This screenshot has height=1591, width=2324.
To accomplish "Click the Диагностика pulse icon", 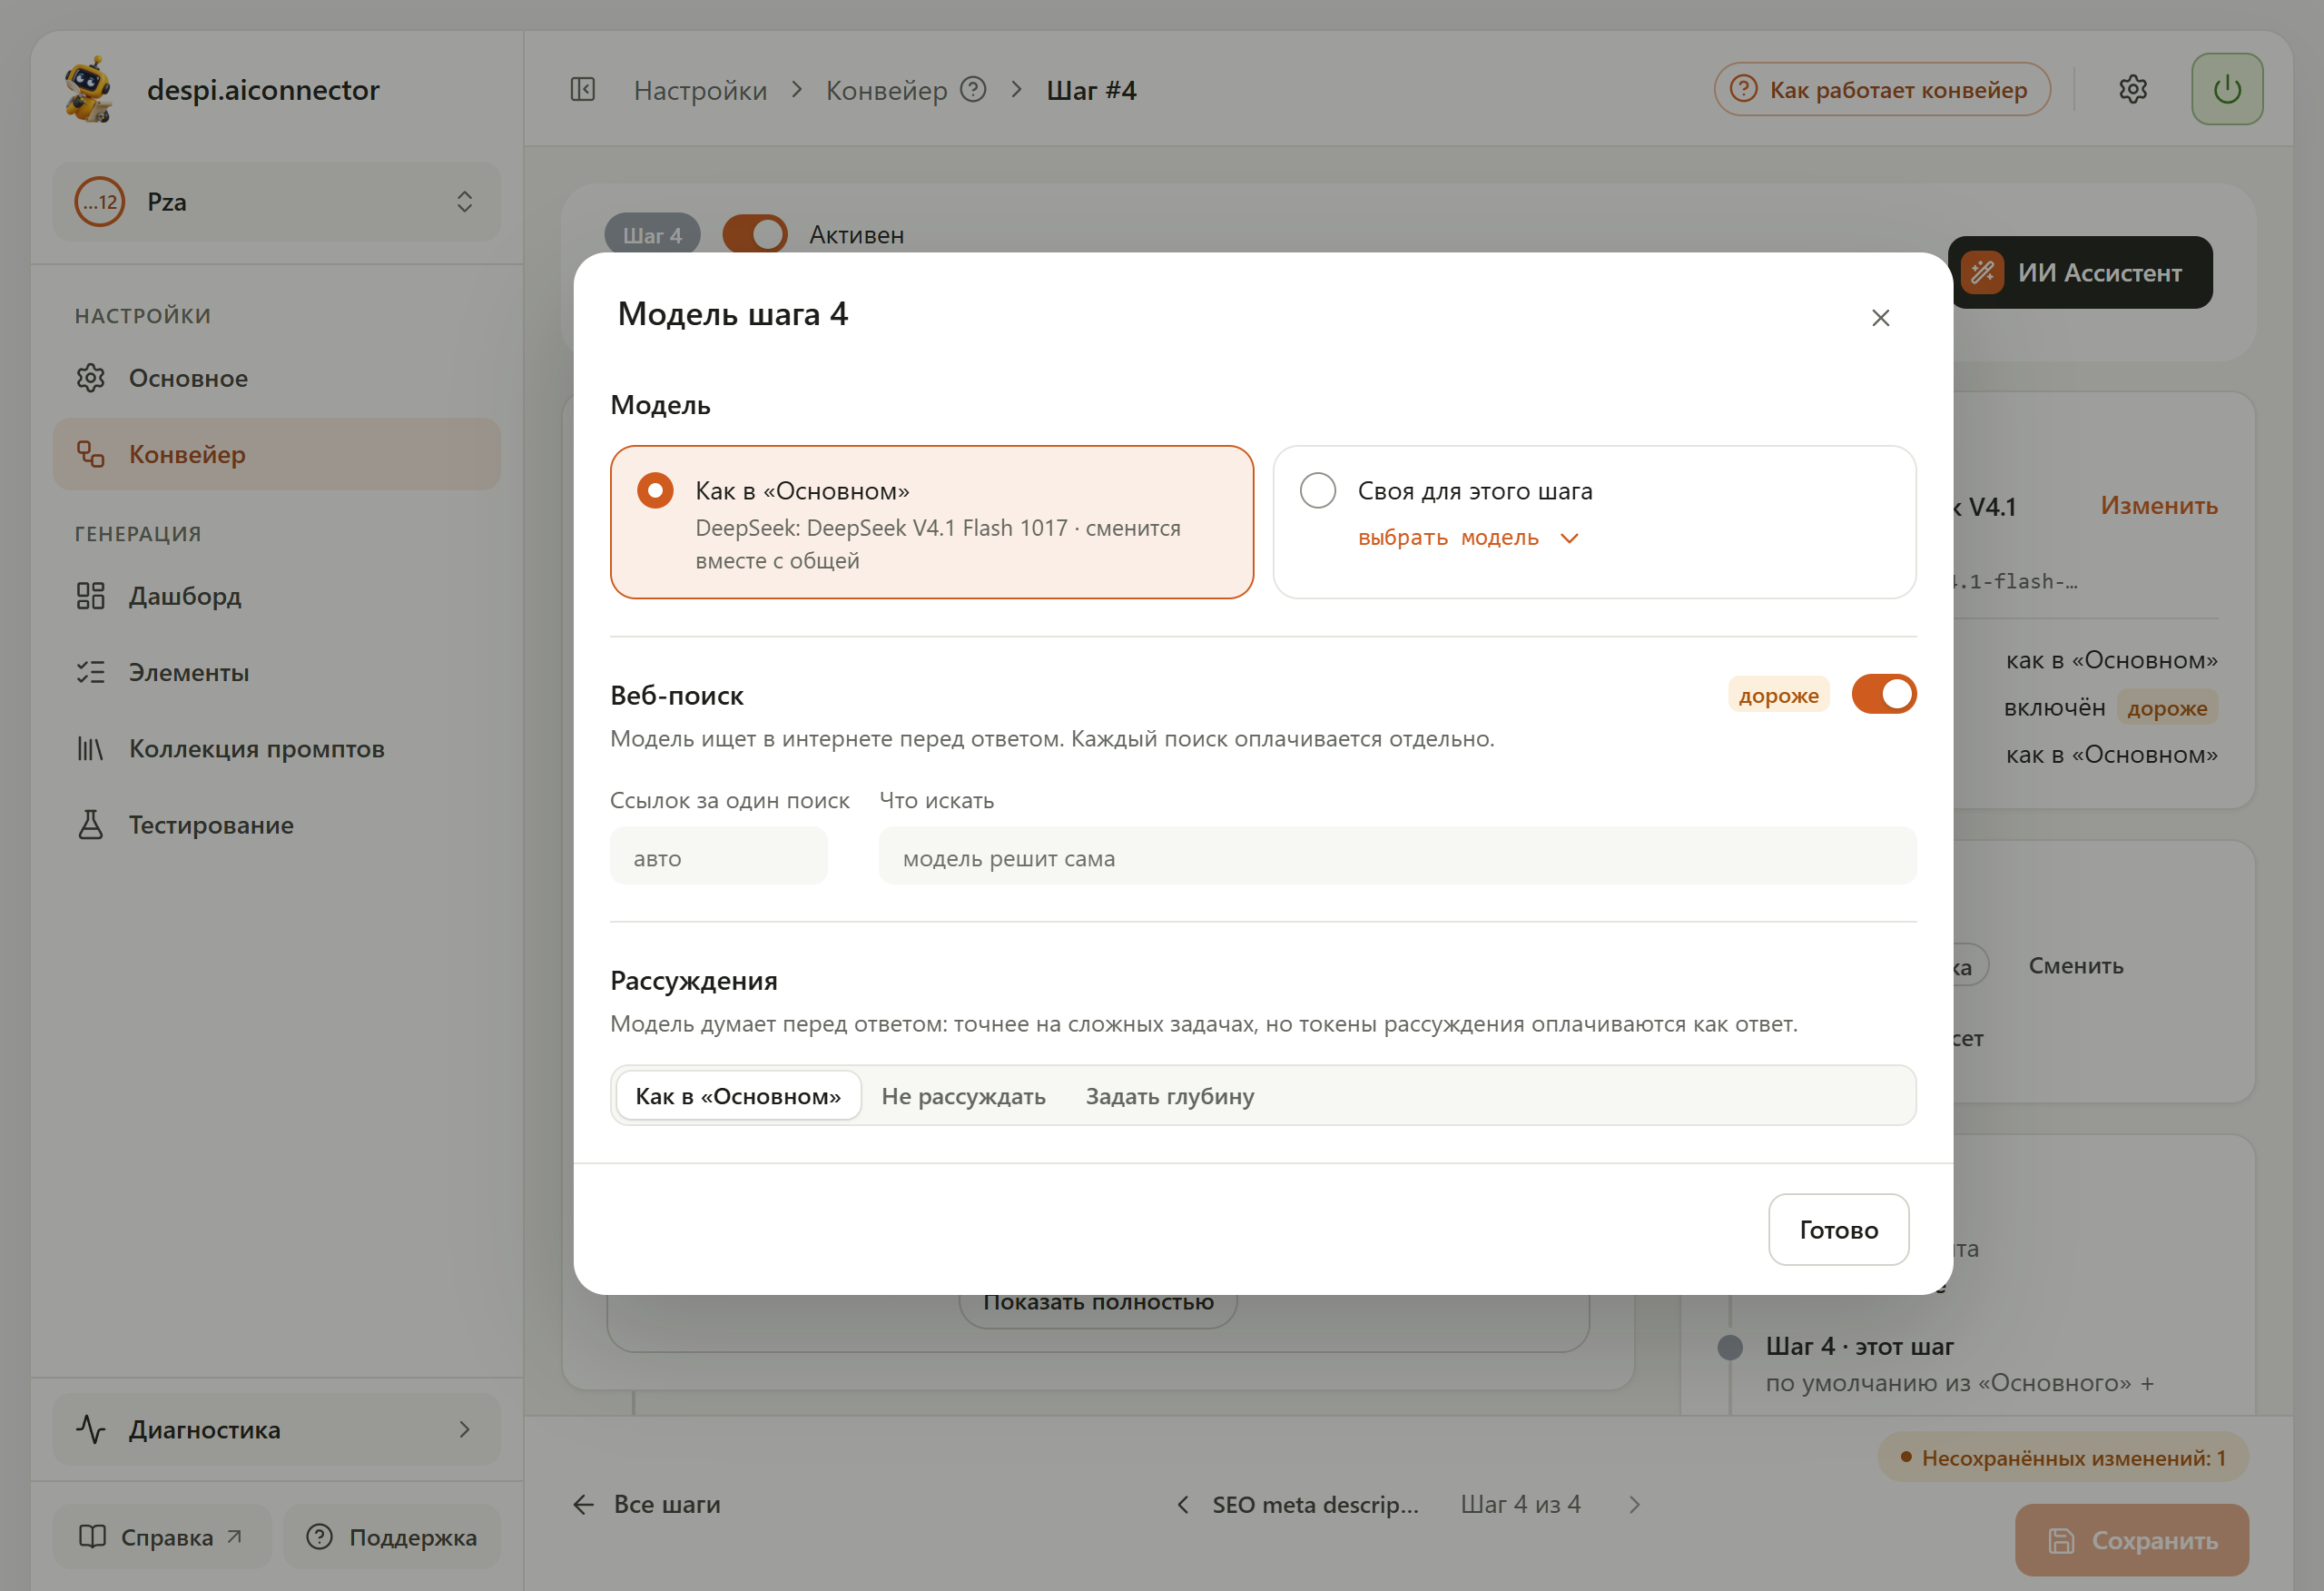I will [91, 1428].
